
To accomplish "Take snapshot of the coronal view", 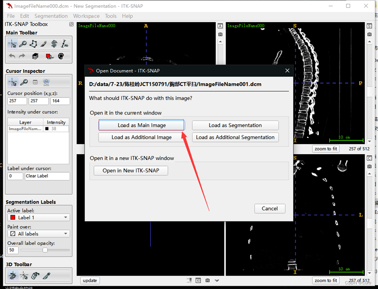I will (369, 166).
